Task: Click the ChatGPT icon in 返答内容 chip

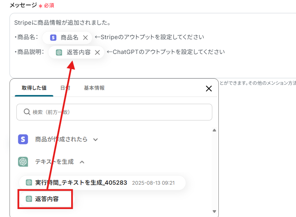Action: click(x=59, y=52)
